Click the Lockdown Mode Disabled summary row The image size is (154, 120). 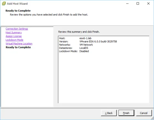(74, 51)
